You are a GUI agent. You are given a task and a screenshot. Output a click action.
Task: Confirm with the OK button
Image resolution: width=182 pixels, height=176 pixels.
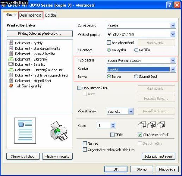click(116, 169)
